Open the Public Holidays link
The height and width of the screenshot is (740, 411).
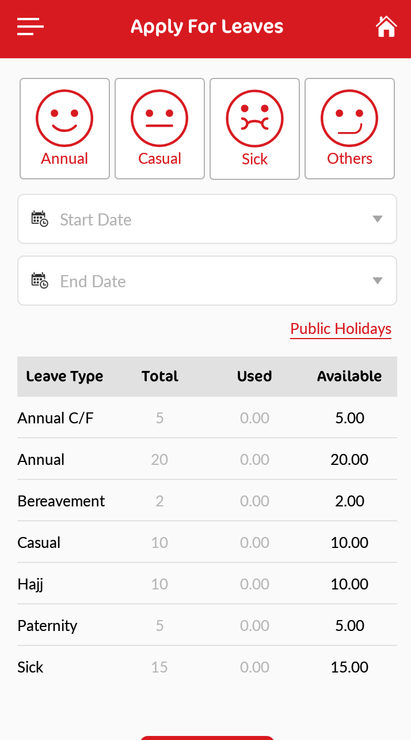coord(341,329)
